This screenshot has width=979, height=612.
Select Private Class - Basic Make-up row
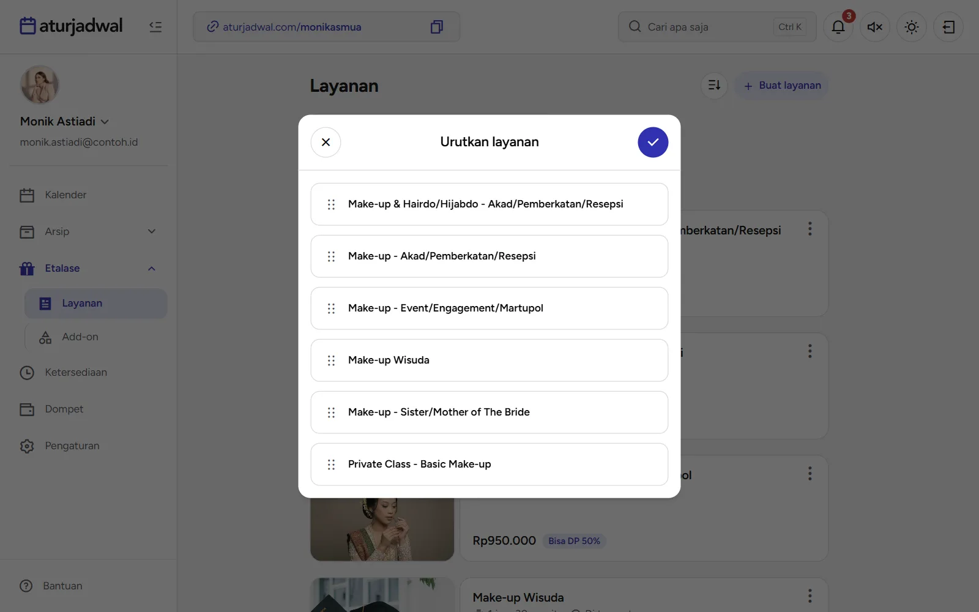(x=489, y=465)
